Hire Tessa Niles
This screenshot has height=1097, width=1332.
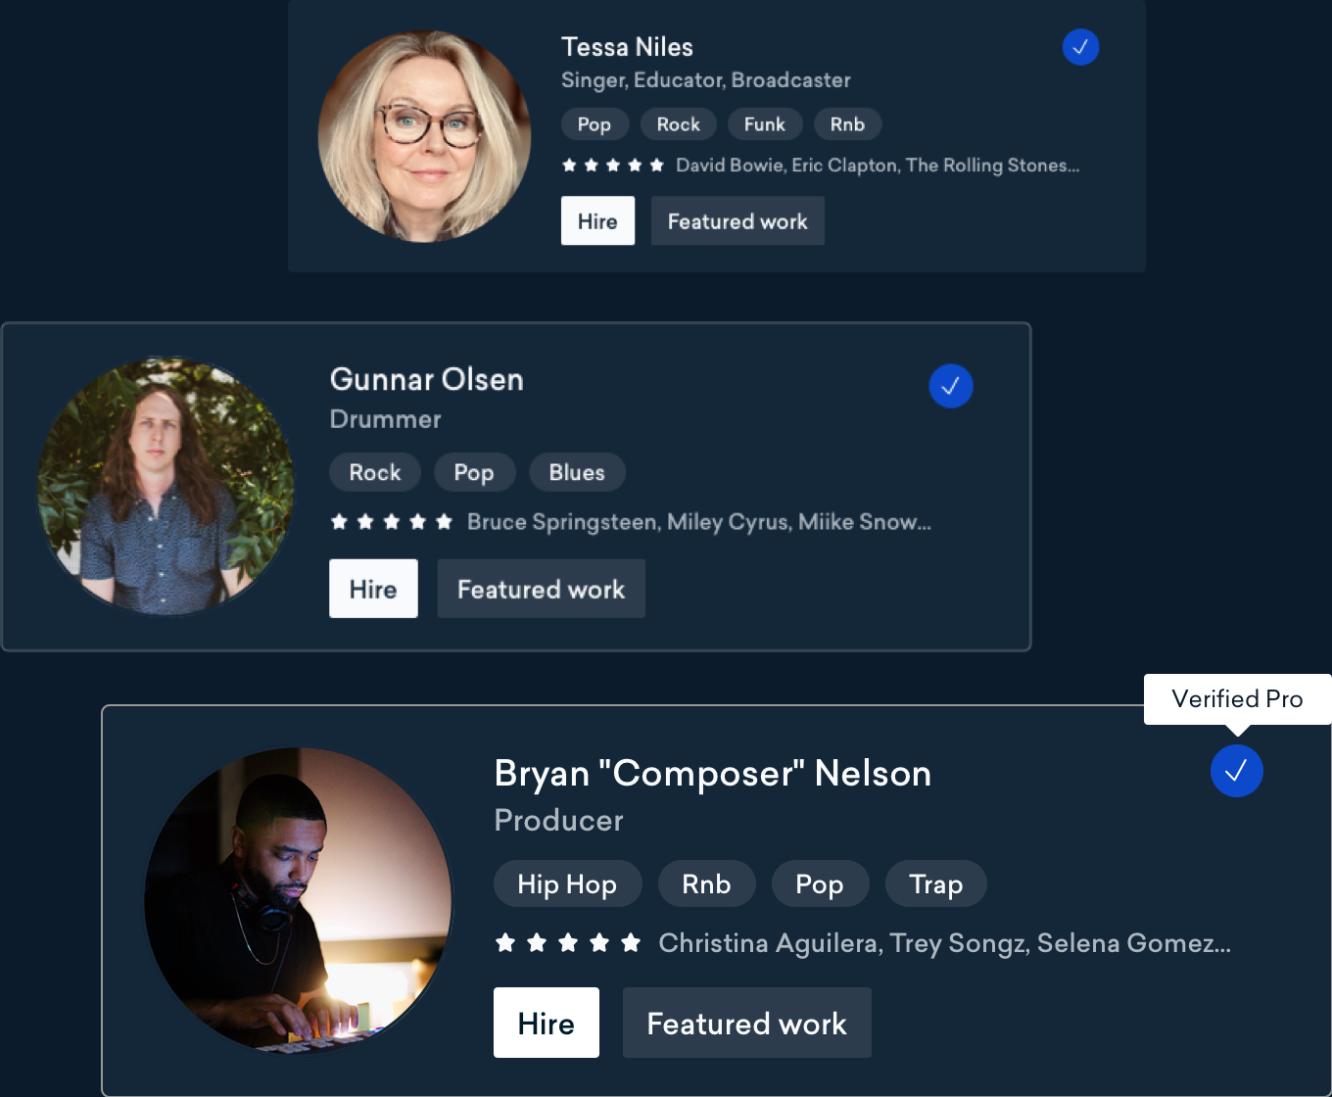click(597, 221)
